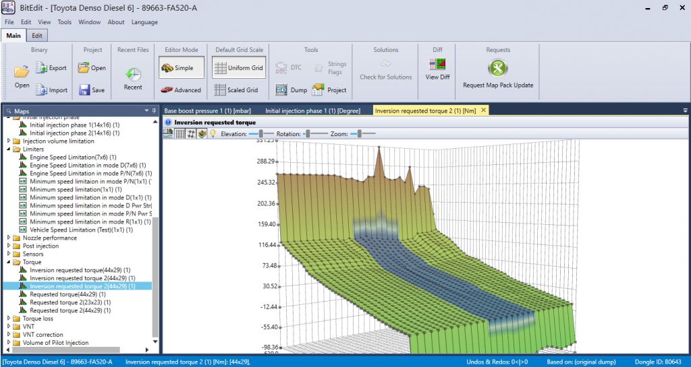The height and width of the screenshot is (367, 691).
Task: Select Uniform Grid scale
Action: coord(239,68)
